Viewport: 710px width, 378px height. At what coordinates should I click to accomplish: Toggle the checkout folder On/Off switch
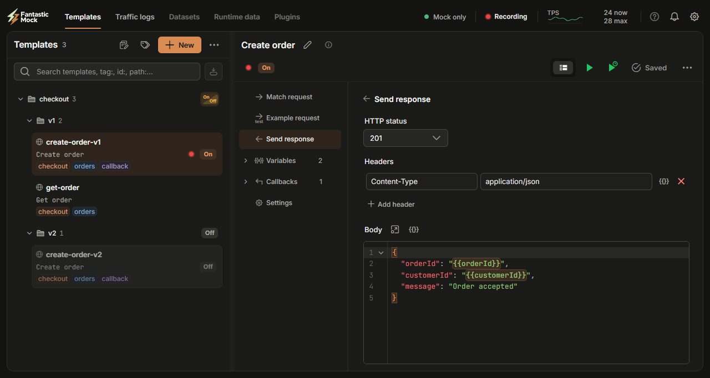coord(210,99)
